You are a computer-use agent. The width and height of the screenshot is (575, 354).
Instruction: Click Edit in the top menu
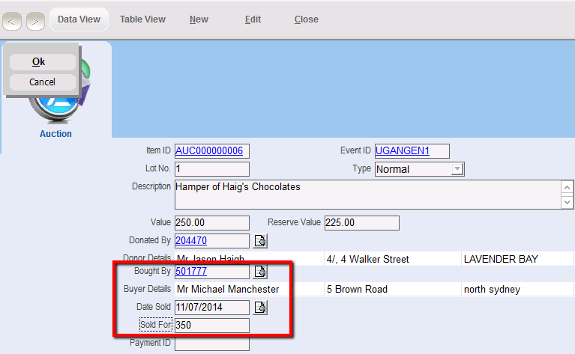click(x=253, y=19)
